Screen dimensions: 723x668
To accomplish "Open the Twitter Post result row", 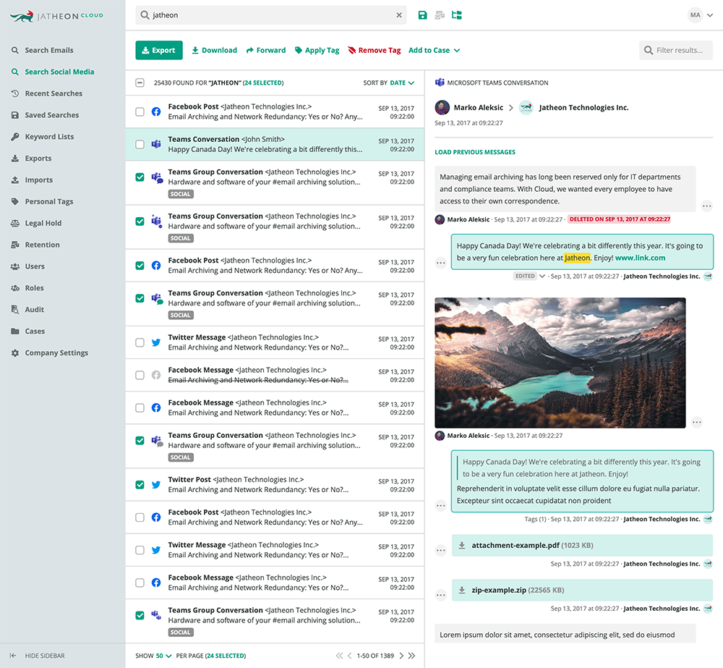I will pos(275,485).
